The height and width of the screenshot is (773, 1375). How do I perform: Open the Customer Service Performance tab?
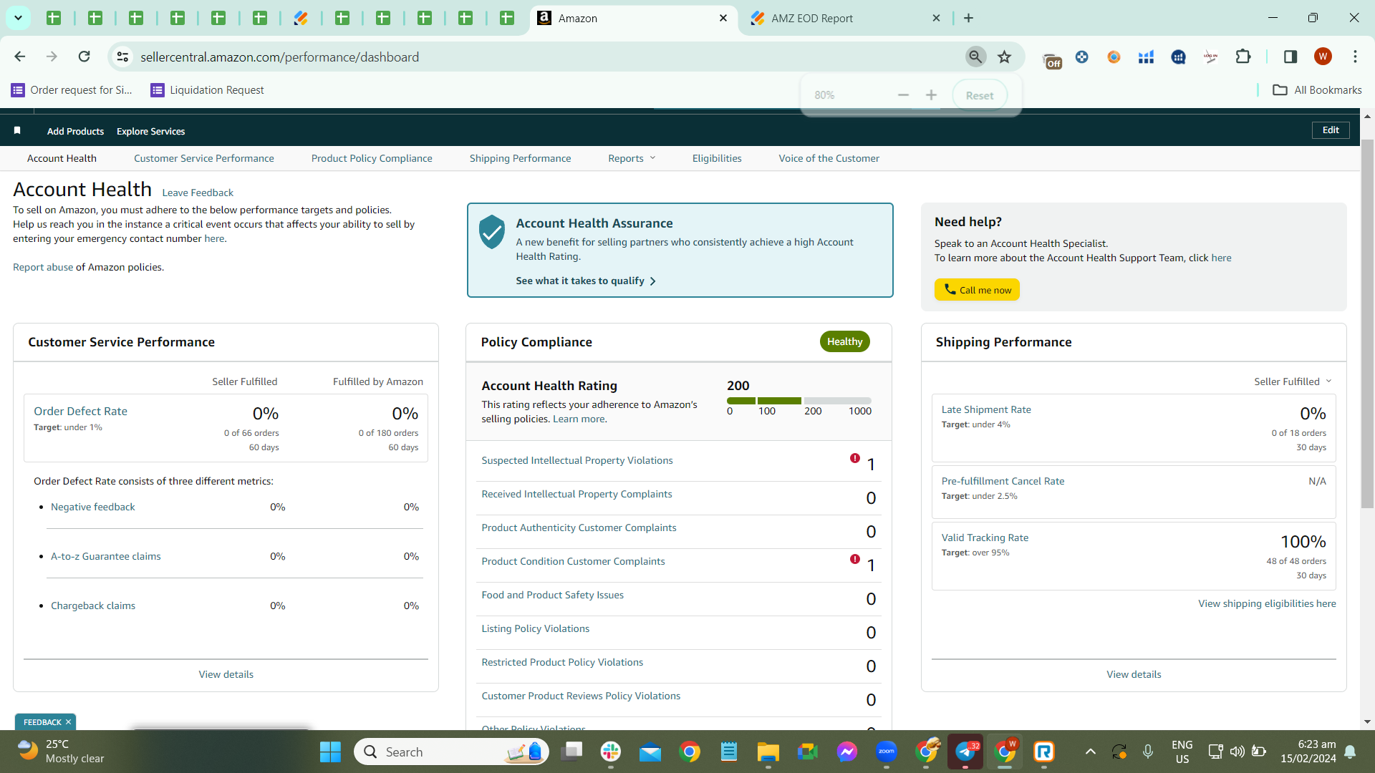[204, 158]
